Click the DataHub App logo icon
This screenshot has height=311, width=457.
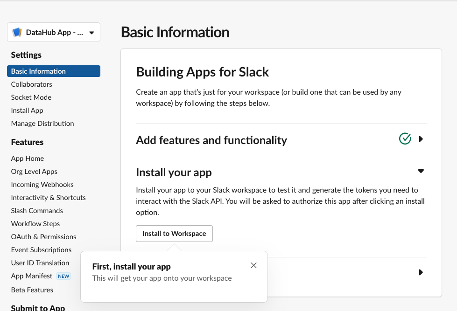click(17, 33)
